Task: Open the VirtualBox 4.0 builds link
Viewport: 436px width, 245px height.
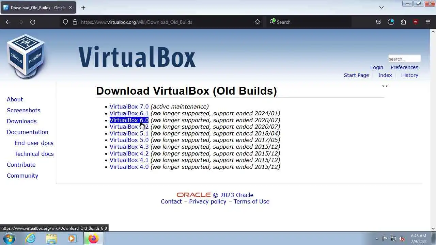Action: [x=129, y=167]
